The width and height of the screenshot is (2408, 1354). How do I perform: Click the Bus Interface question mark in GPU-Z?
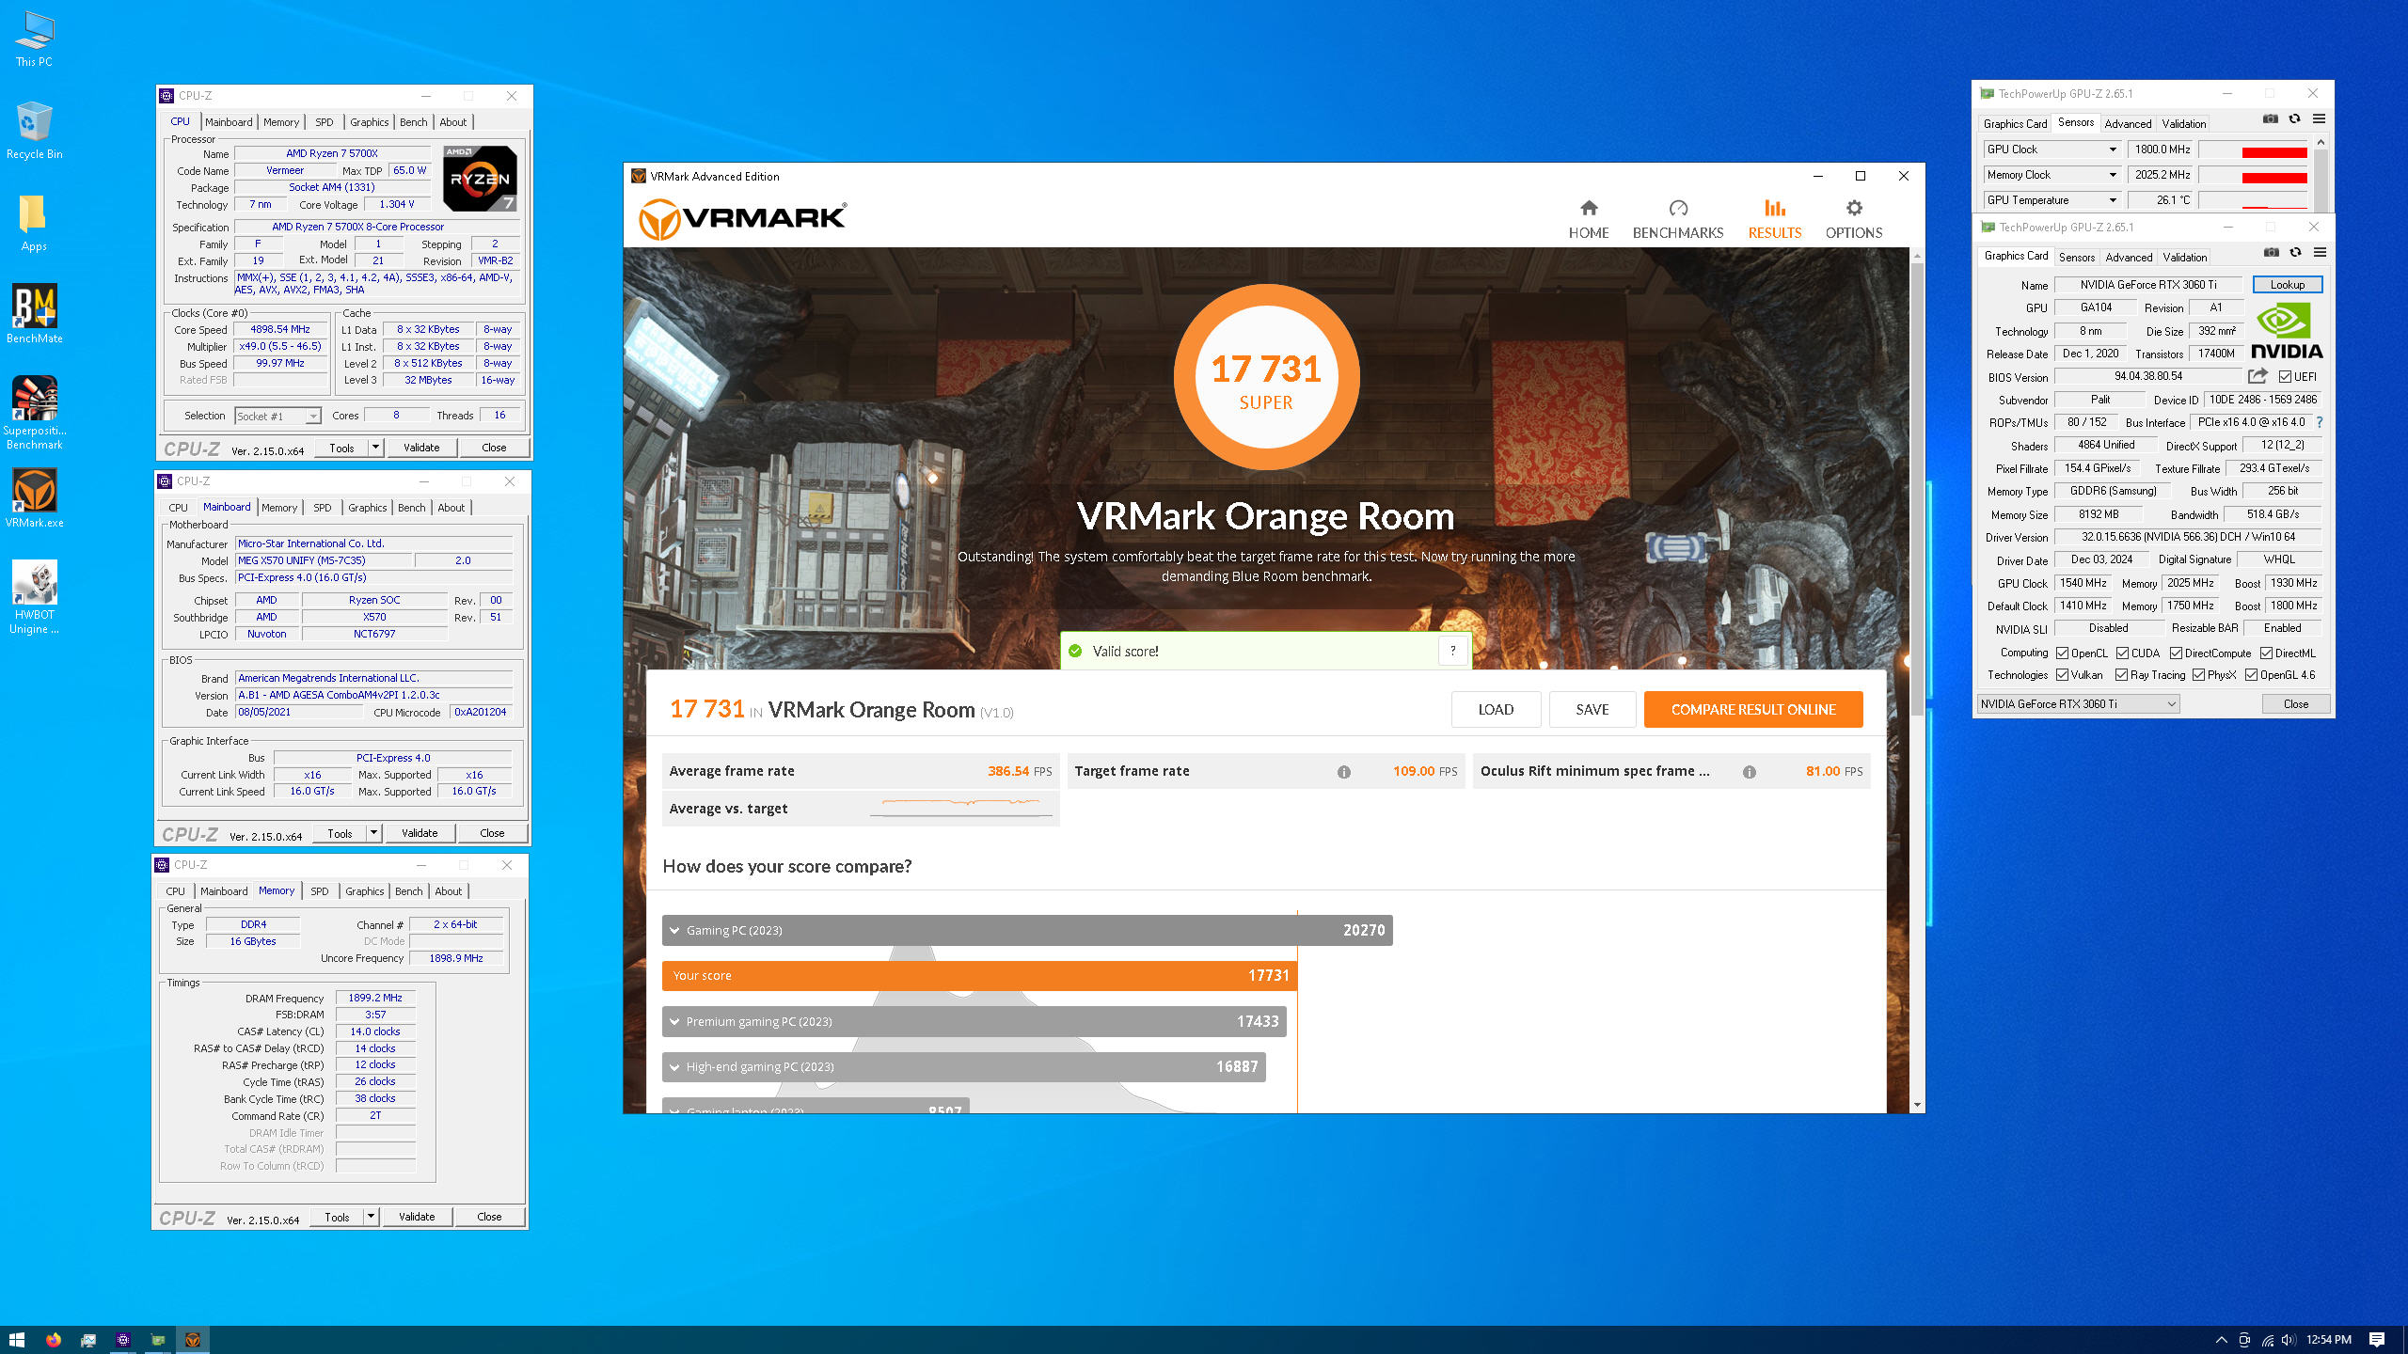(2320, 422)
